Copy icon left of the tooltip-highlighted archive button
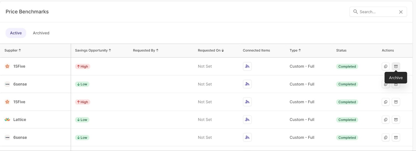Image resolution: width=416 pixels, height=151 pixels. click(x=386, y=66)
